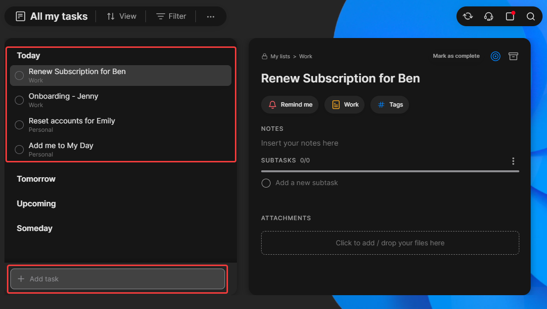Click Mark as complete
The height and width of the screenshot is (309, 547).
pos(456,56)
